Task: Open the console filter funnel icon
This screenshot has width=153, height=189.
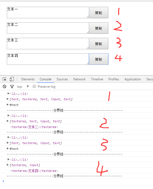Action: [x=12, y=87]
